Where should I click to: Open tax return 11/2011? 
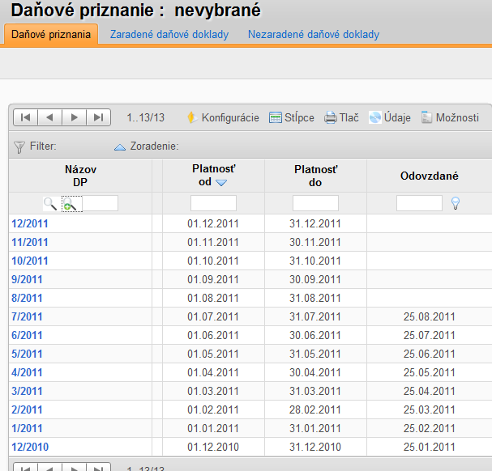pos(30,242)
